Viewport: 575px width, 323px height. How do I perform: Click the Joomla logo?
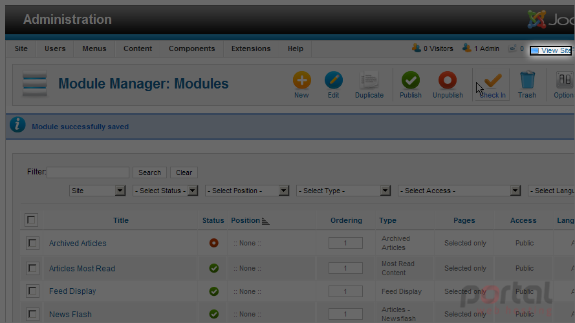pos(551,19)
